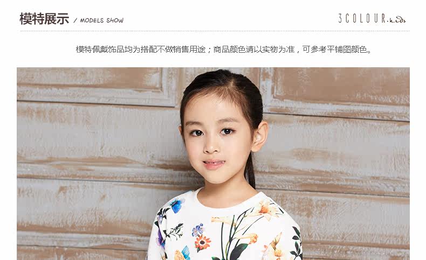
Task: Click the 3COLOUR.kids brand logo
Action: (372, 18)
